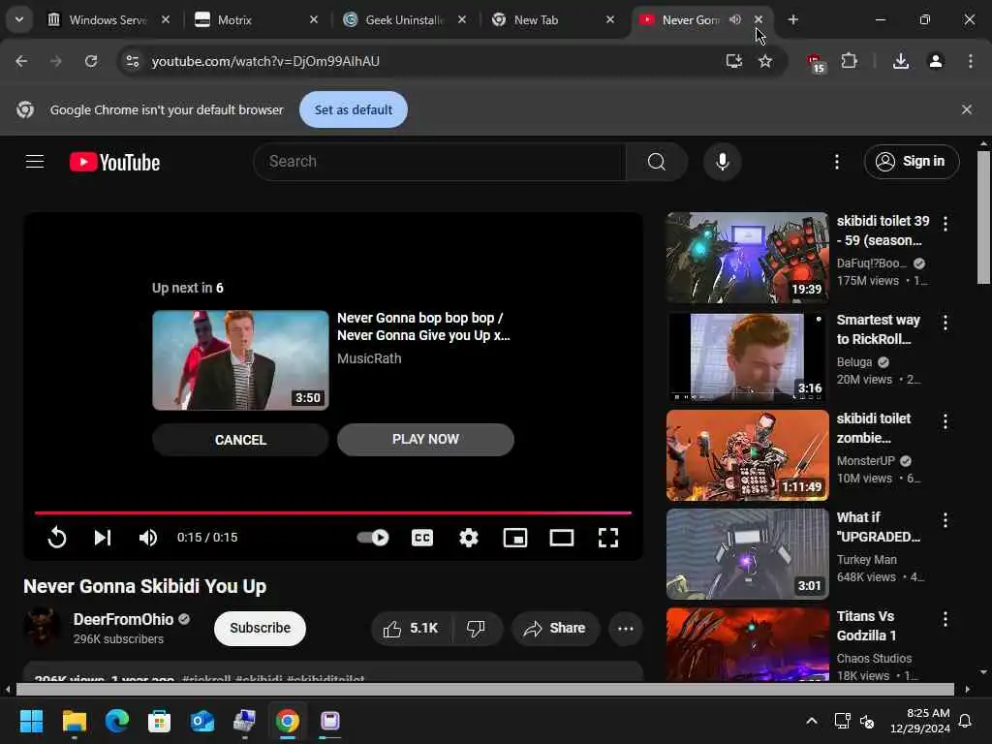Open DeerFromOhio channel avatar
The height and width of the screenshot is (744, 992).
click(42, 628)
